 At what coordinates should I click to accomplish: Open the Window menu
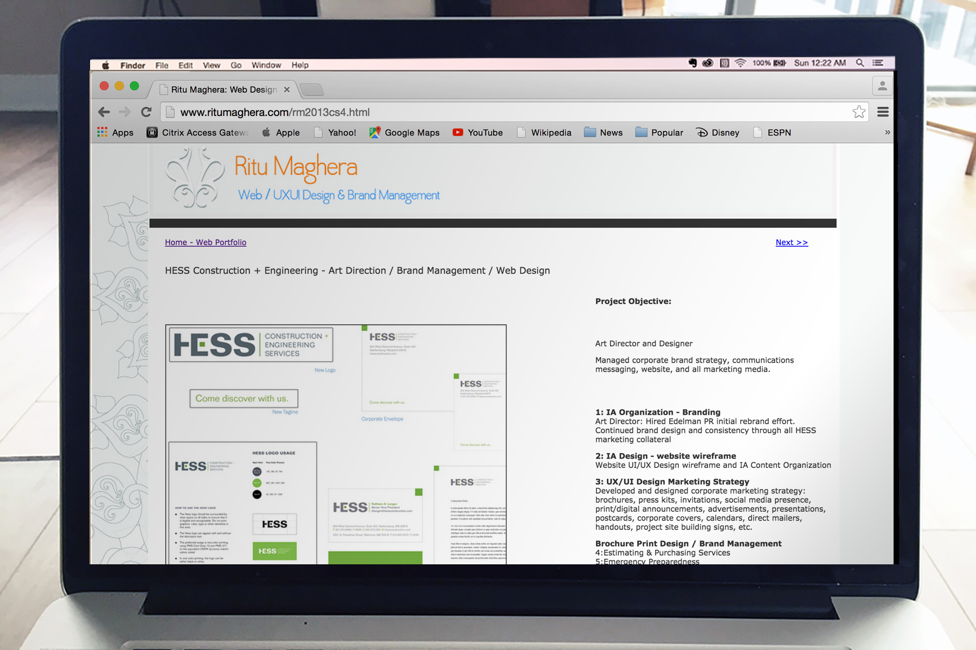(x=266, y=65)
